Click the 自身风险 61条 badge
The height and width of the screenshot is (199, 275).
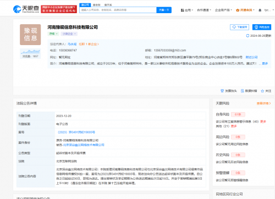tap(238, 114)
